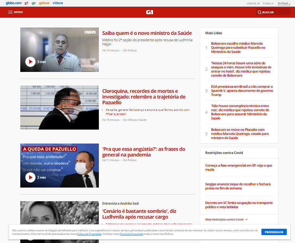Open Começa a fase emergencial em SP
Screen dimensions: 295x243
(x=239, y=167)
